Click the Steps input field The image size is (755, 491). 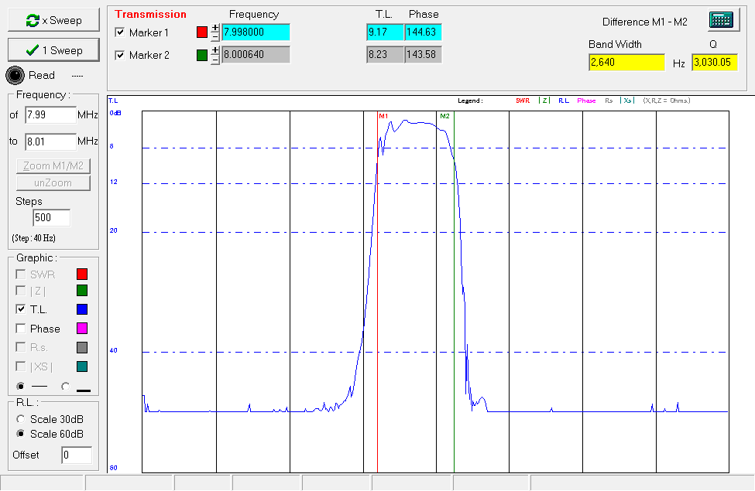(51, 218)
